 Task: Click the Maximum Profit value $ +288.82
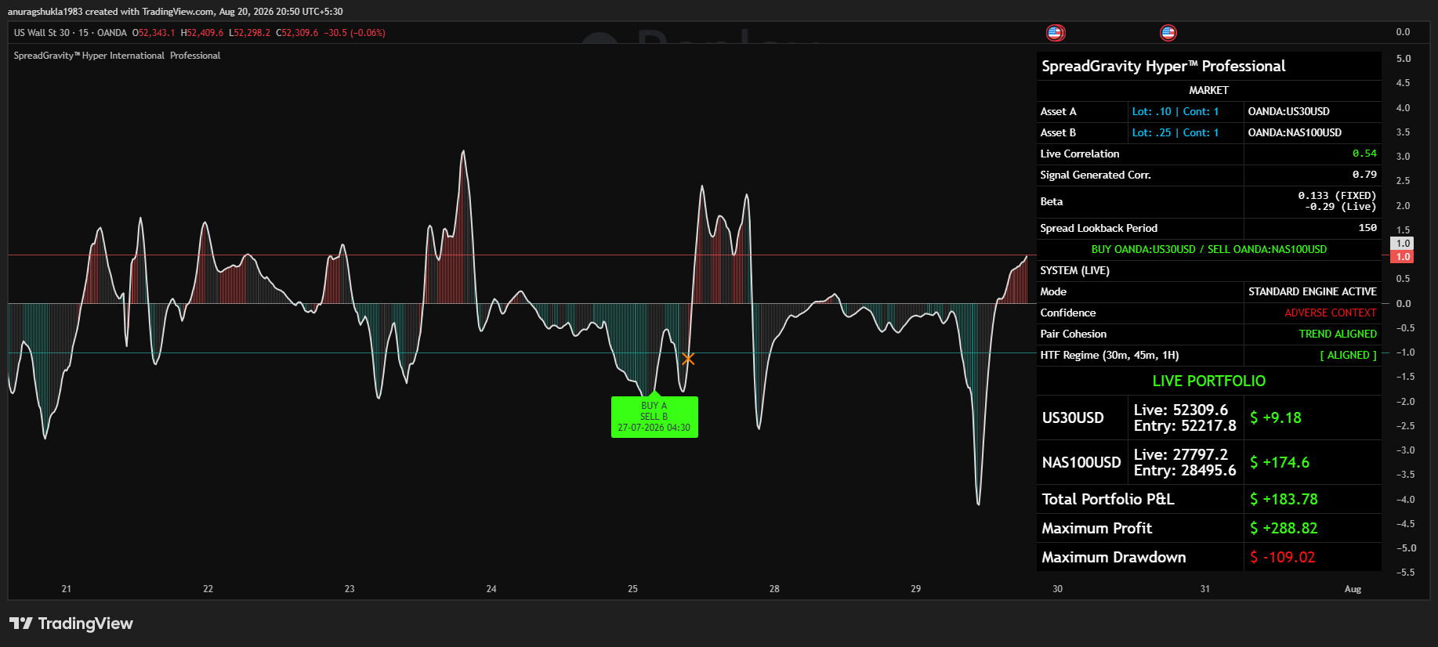1284,528
